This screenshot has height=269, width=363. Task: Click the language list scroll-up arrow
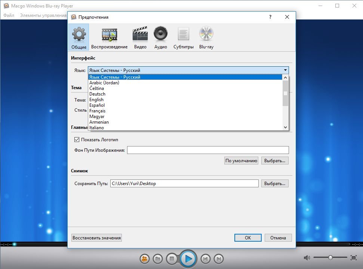coord(285,78)
